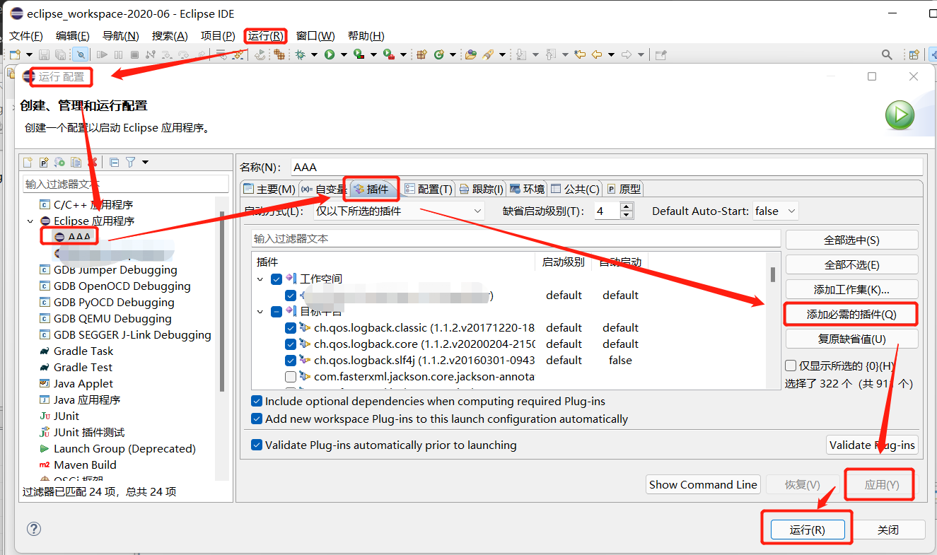Click the Collapse All icon above the tree

coord(114,162)
